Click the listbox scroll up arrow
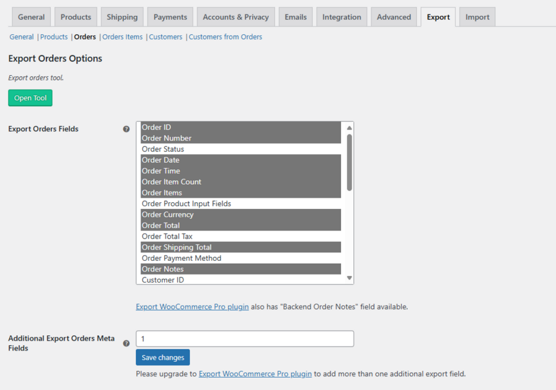The image size is (556, 390). [x=349, y=127]
